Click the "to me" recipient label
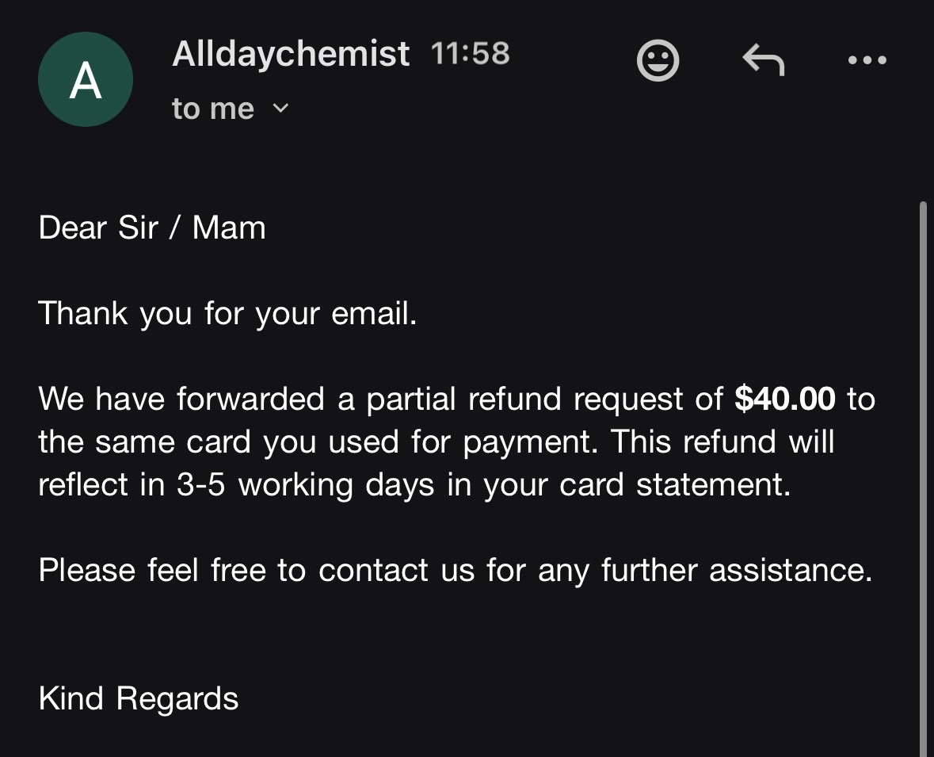Screen dimensions: 934x757 point(213,109)
